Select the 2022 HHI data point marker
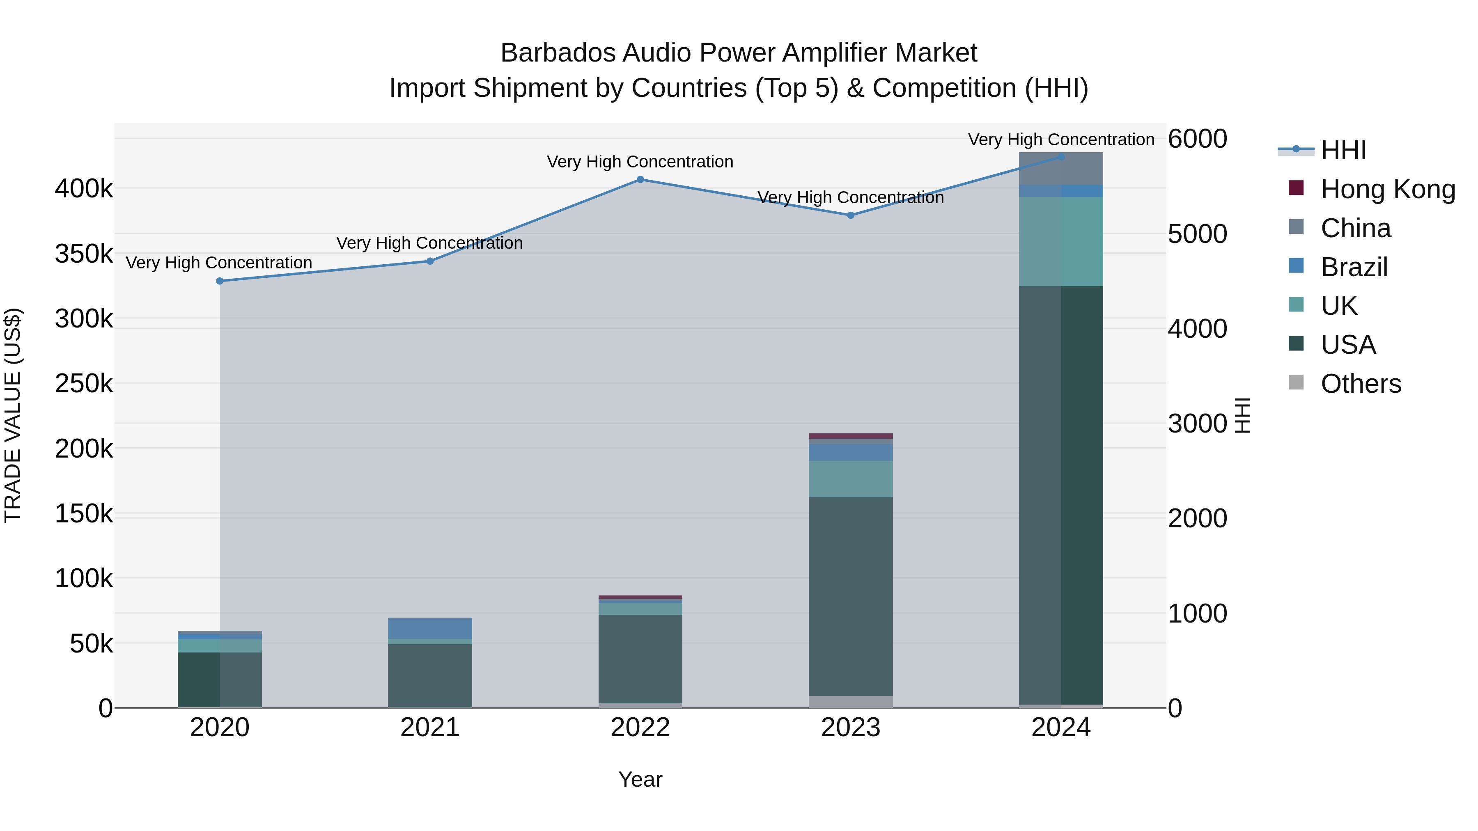The image size is (1478, 831). (x=640, y=179)
